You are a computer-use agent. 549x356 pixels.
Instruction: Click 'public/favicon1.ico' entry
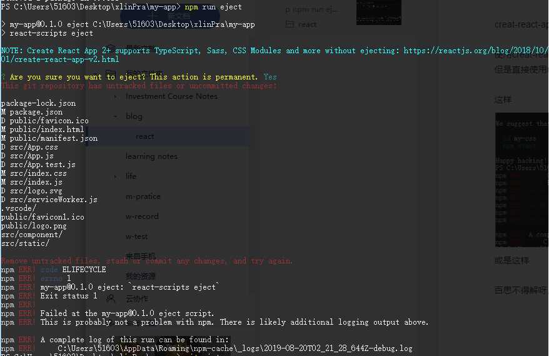[43, 217]
